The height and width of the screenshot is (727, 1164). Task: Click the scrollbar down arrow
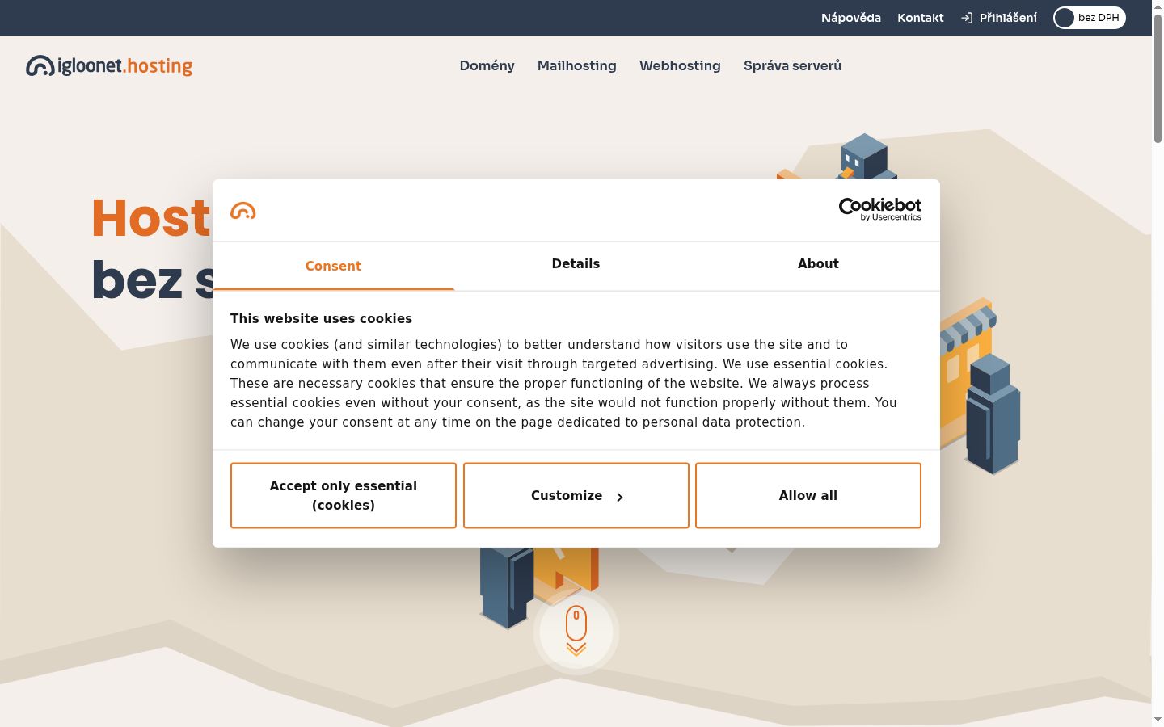click(x=1158, y=720)
